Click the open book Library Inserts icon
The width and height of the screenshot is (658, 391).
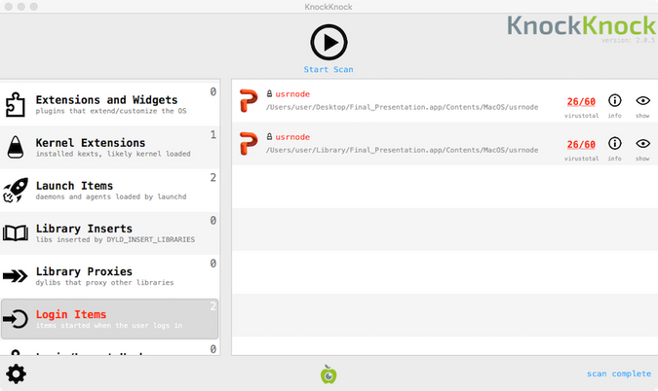click(16, 233)
